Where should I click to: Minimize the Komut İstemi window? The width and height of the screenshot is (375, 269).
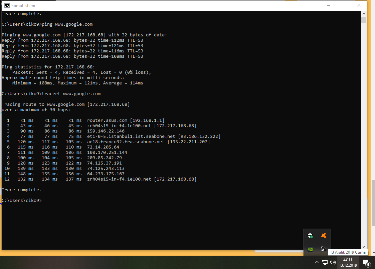[x=329, y=5]
